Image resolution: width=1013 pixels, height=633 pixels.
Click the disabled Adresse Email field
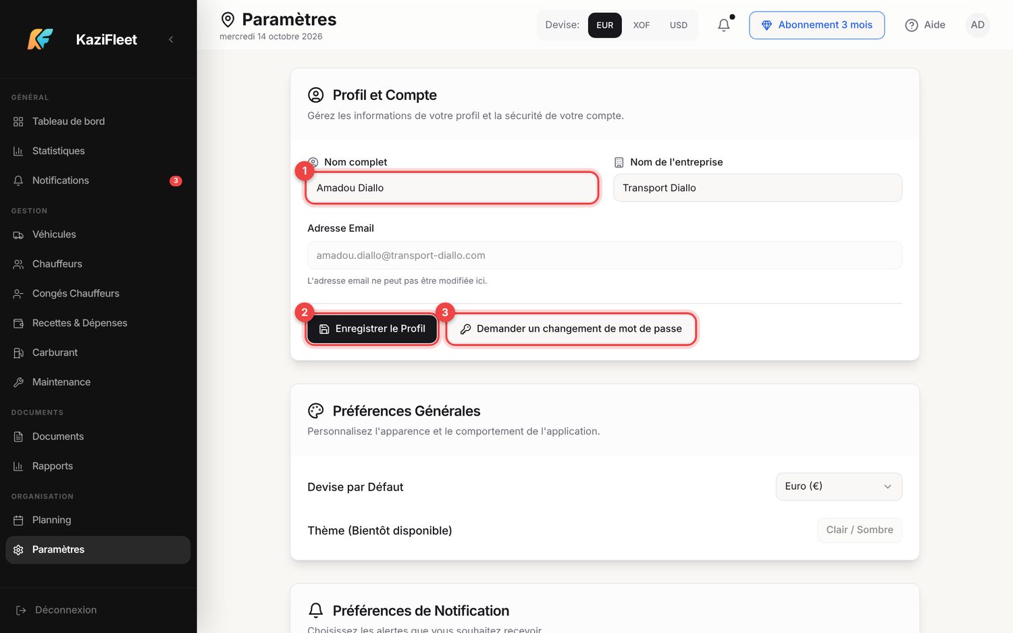point(604,255)
